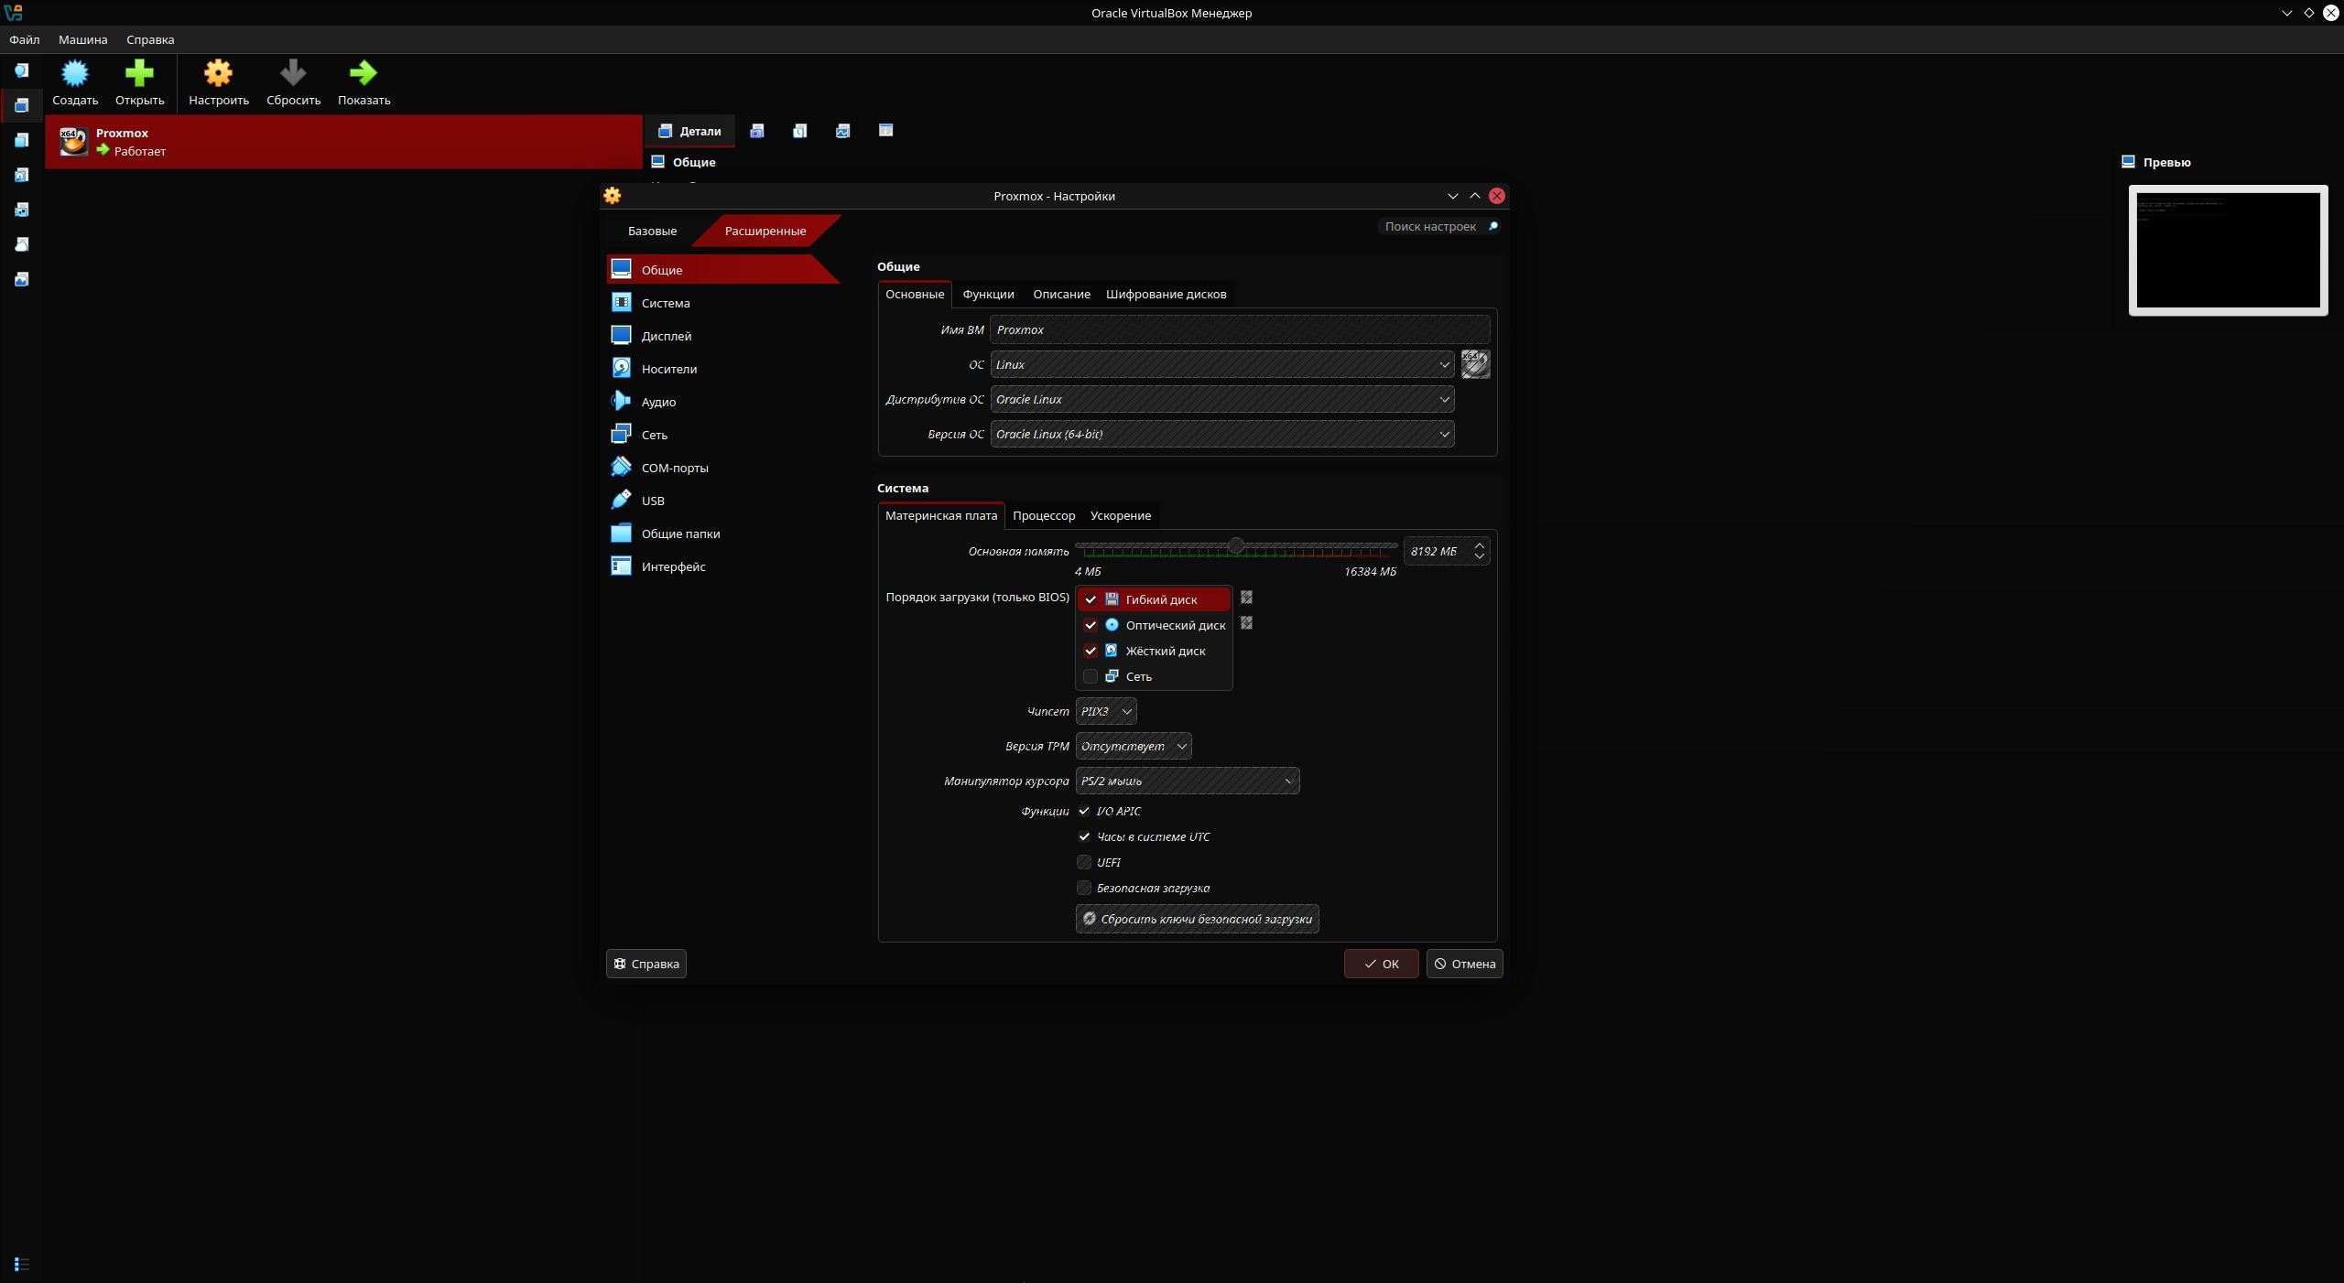Viewport: 2344px width, 1283px height.
Task: Click the Превью VM screen thumbnail
Action: [2228, 251]
